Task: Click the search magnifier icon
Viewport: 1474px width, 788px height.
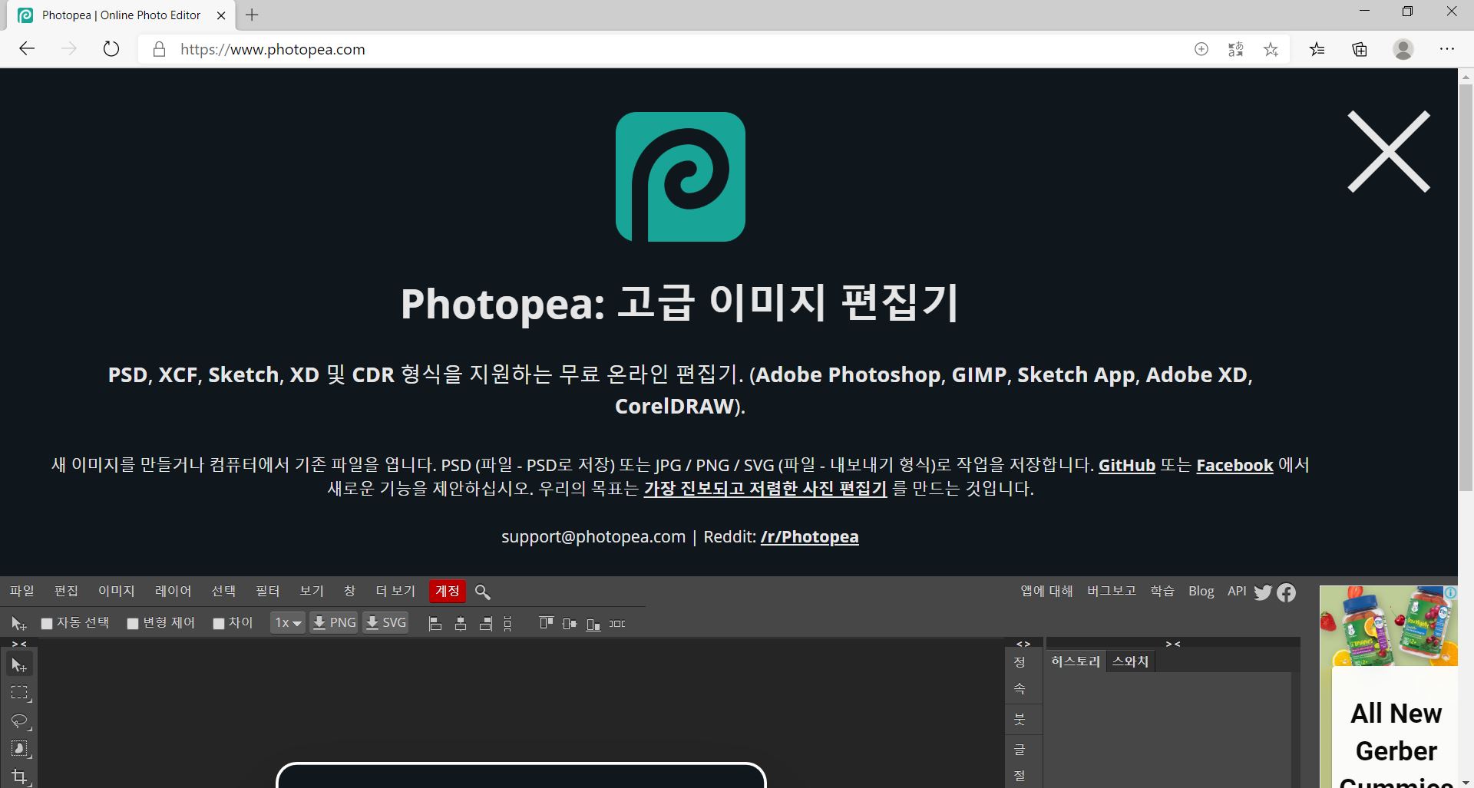Action: 482,592
